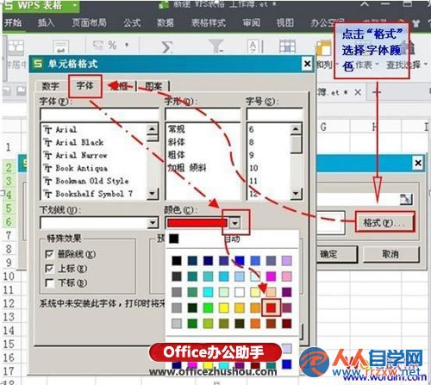The height and width of the screenshot is (385, 431).
Task: Click the percent style icon in the ribbon
Action: pos(112,45)
